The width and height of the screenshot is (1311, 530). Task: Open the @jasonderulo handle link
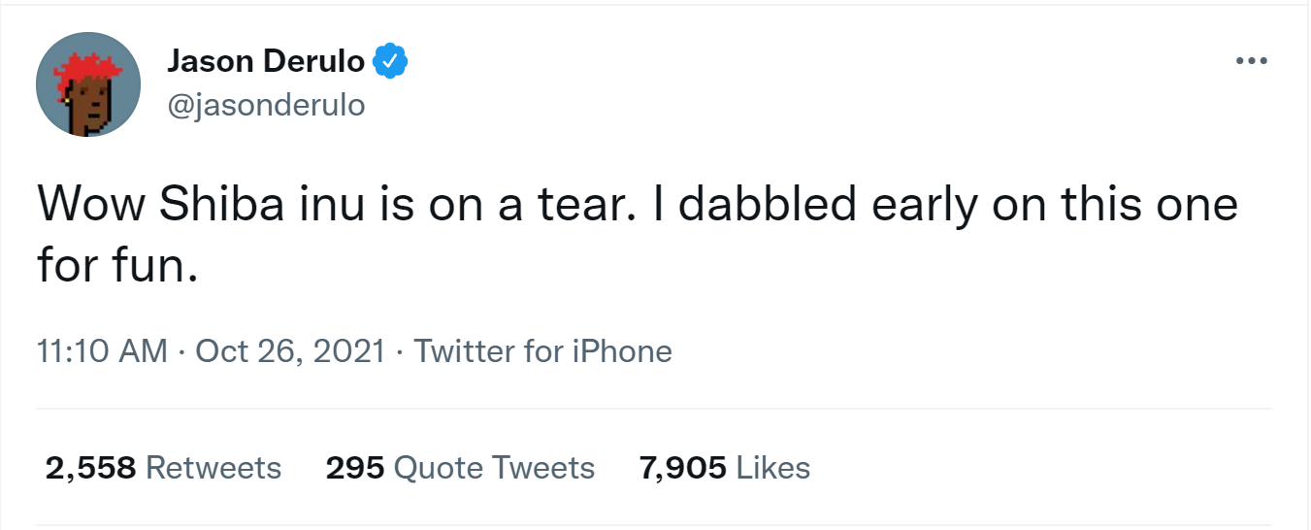coord(266,105)
